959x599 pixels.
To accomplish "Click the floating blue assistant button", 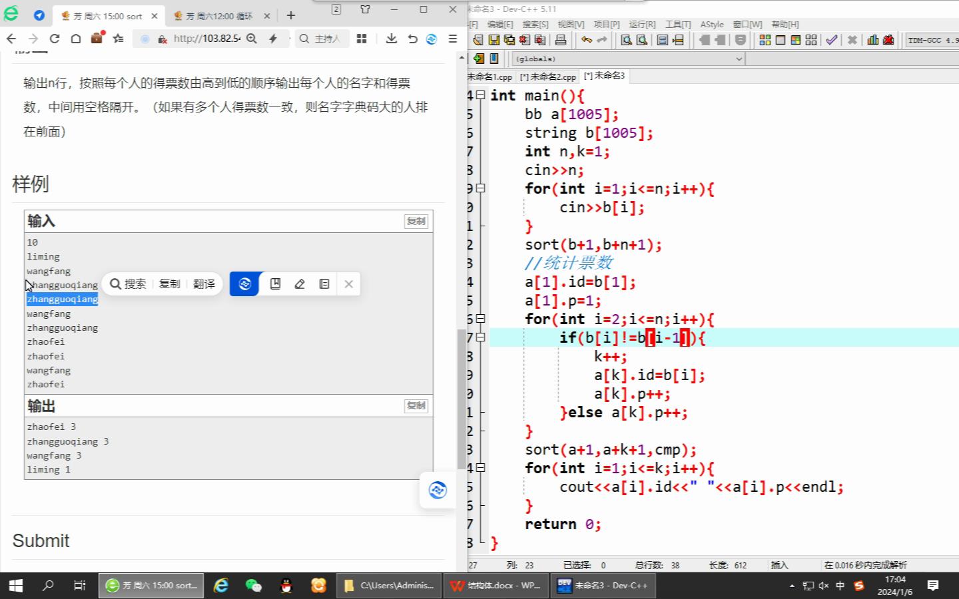I will click(438, 491).
